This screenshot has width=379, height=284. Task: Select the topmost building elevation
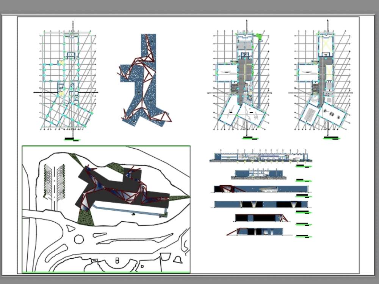(262, 156)
